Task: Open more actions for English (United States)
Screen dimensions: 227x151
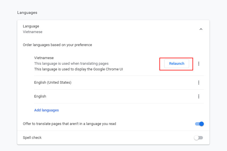Action: coord(199,83)
